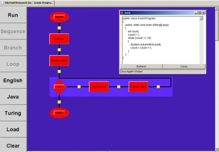Image resolution: width=219 pixels, height=152 pixels.
Task: Click 'public class IconicProgram' code line
Action: [x=139, y=18]
